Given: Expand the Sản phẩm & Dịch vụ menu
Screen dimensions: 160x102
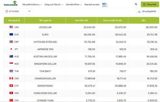Looking at the screenshot, I should click(x=32, y=4).
